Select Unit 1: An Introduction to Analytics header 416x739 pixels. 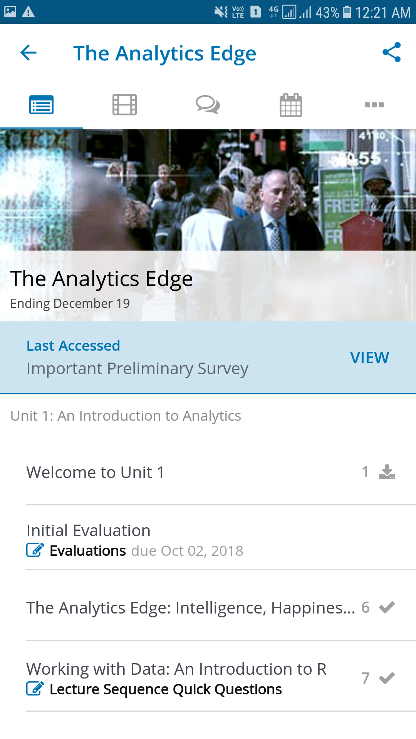126,415
